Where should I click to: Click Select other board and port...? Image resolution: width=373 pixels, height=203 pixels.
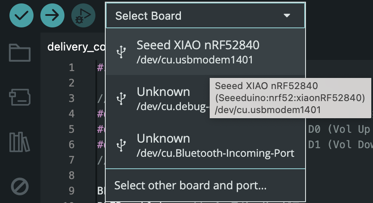[x=190, y=186]
